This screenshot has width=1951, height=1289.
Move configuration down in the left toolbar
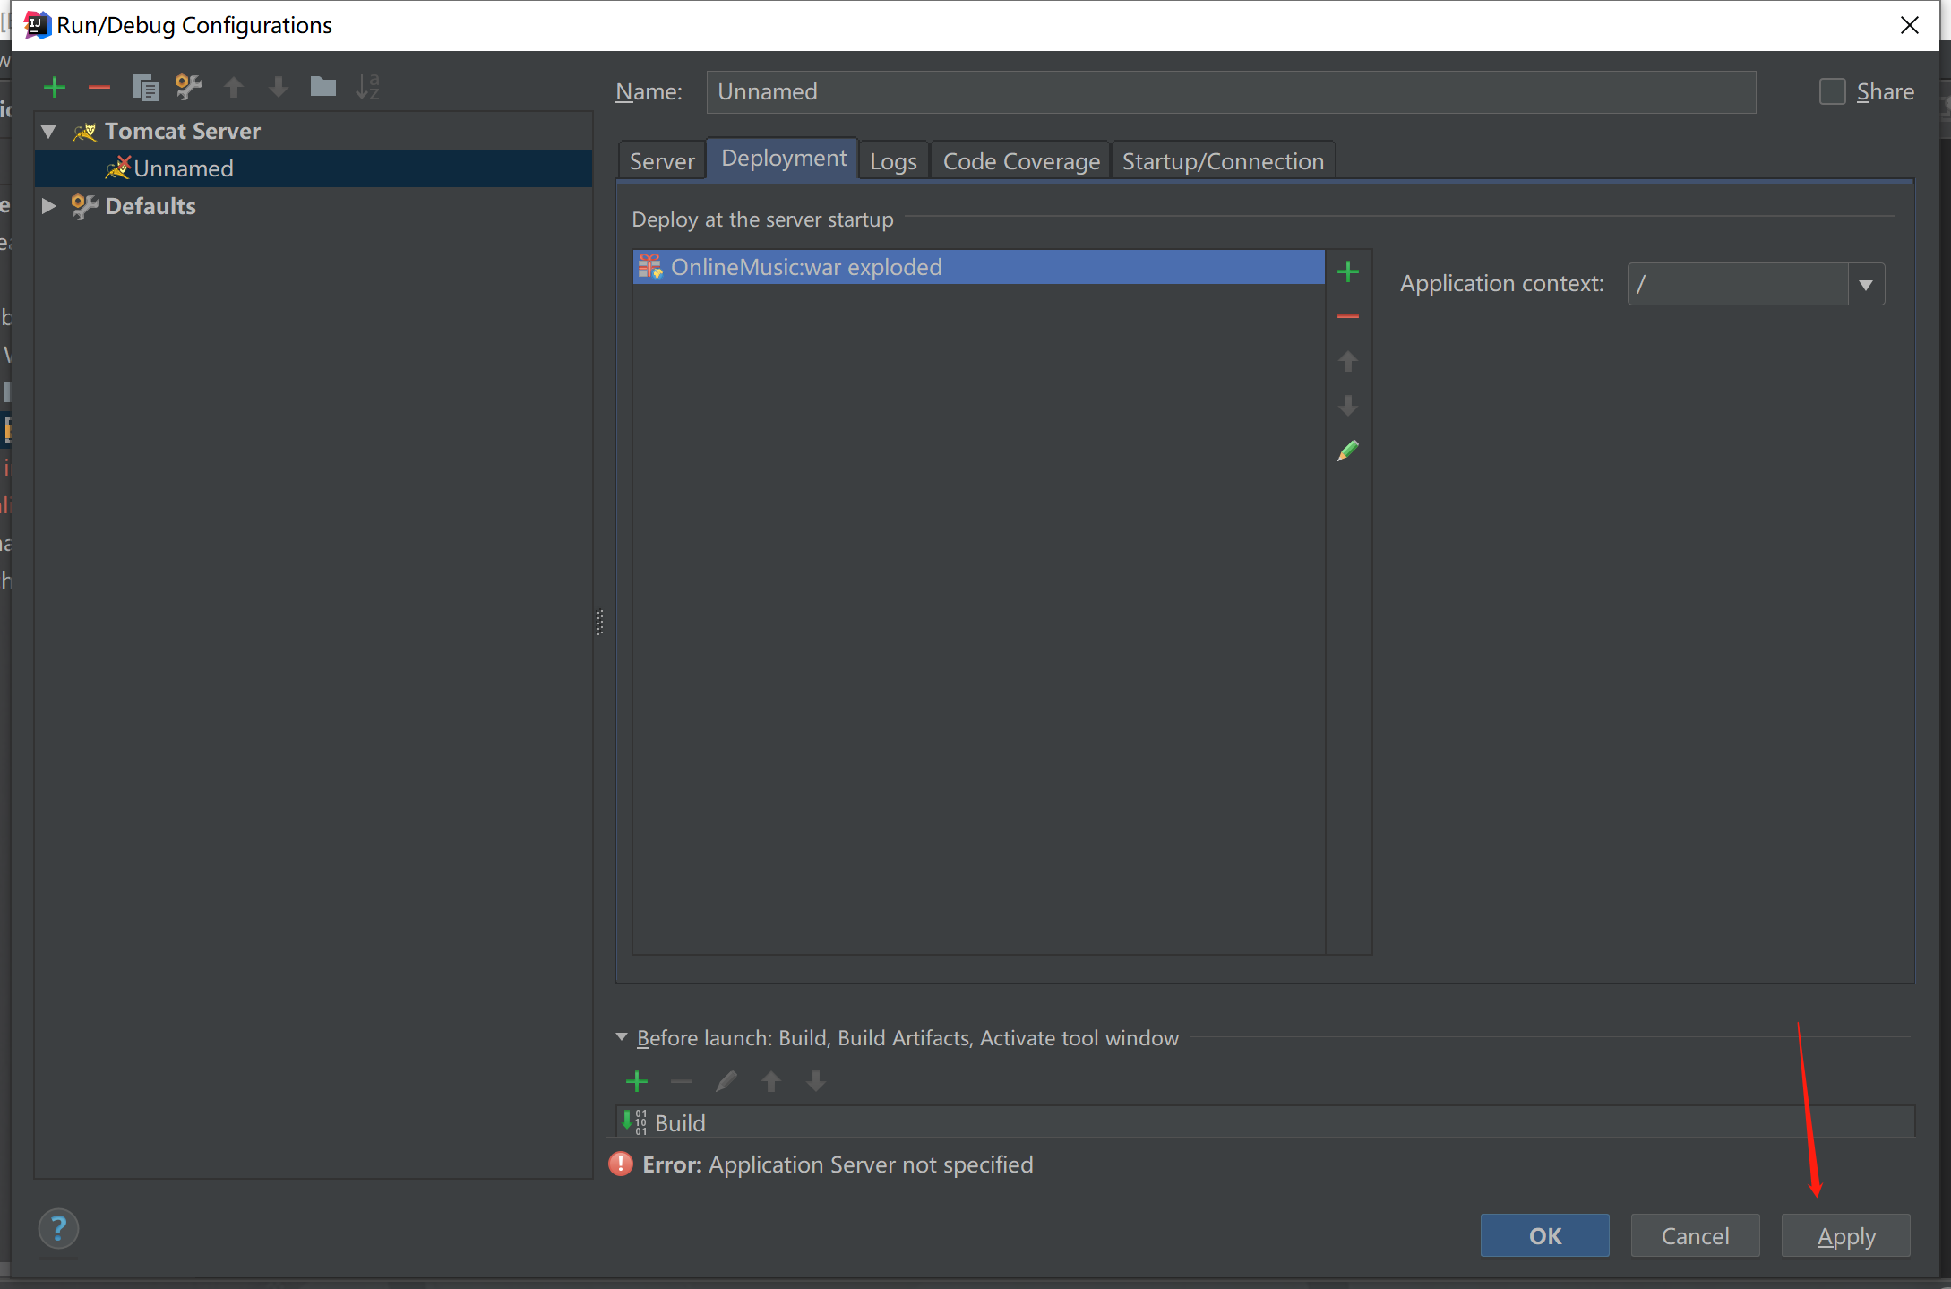coord(279,87)
